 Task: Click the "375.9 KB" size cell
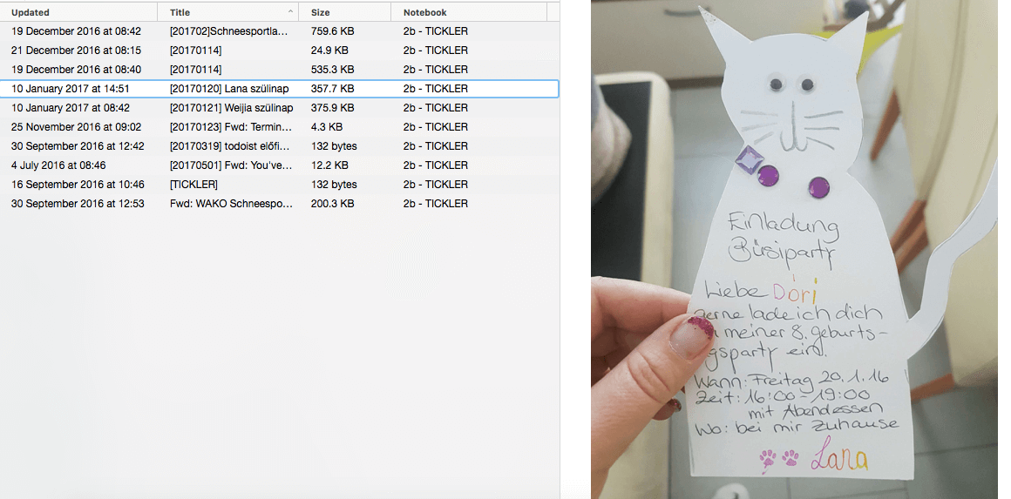tap(332, 107)
